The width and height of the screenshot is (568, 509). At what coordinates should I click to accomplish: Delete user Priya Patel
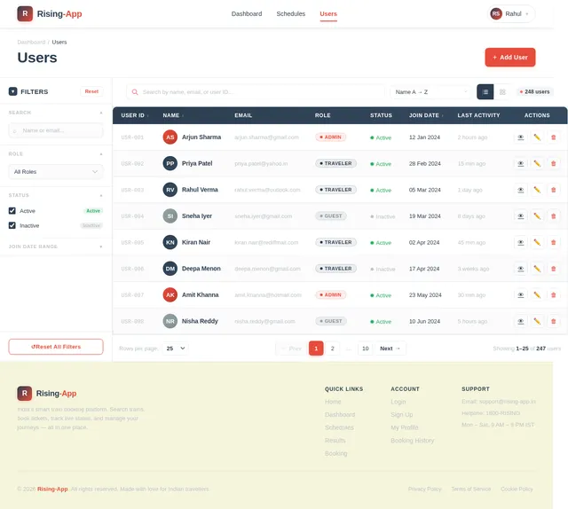point(553,164)
